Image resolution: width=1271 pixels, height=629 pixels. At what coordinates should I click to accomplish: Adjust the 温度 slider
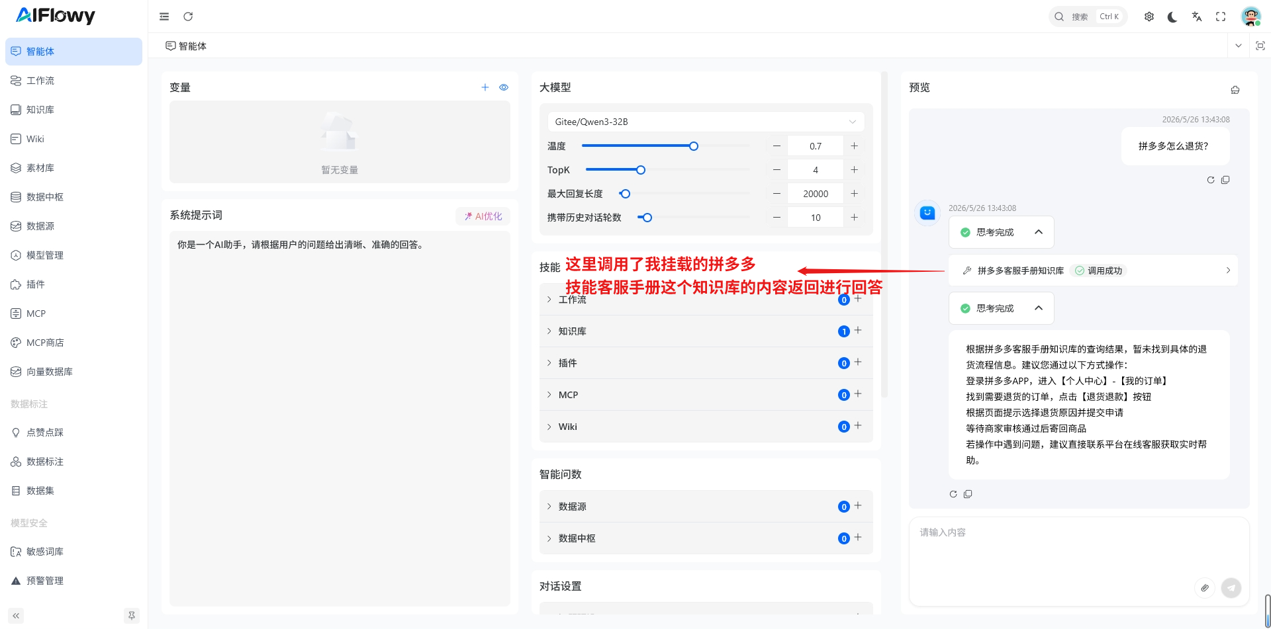pyautogui.click(x=694, y=146)
